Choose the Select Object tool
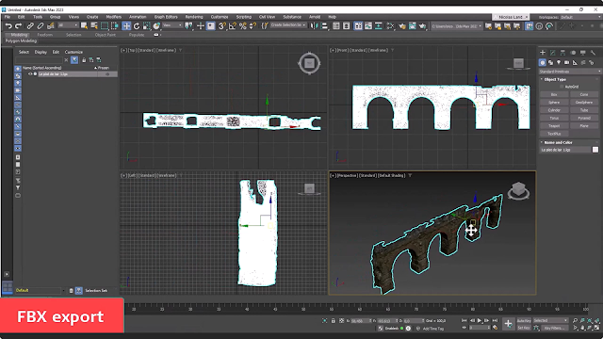The width and height of the screenshot is (603, 339). point(84,25)
